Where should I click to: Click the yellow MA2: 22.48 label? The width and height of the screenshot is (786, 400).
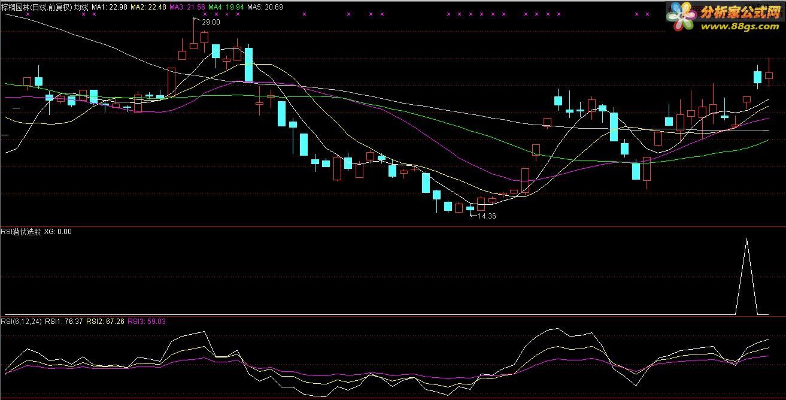pos(148,7)
